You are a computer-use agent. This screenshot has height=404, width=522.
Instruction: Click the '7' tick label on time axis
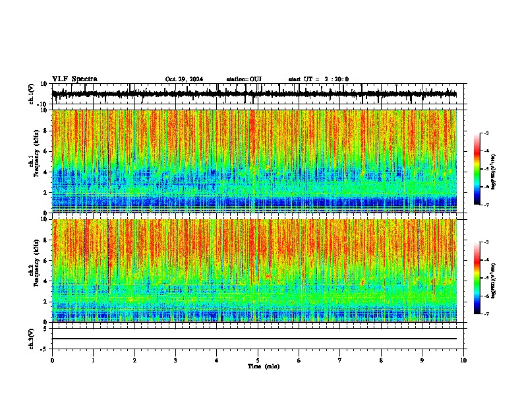pyautogui.click(x=340, y=360)
